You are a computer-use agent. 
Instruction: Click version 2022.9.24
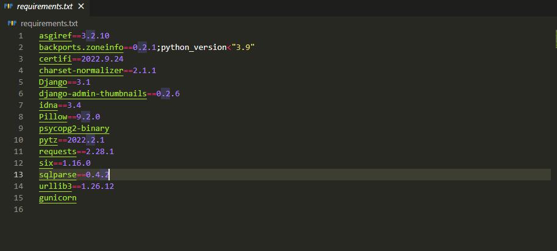[x=102, y=59]
